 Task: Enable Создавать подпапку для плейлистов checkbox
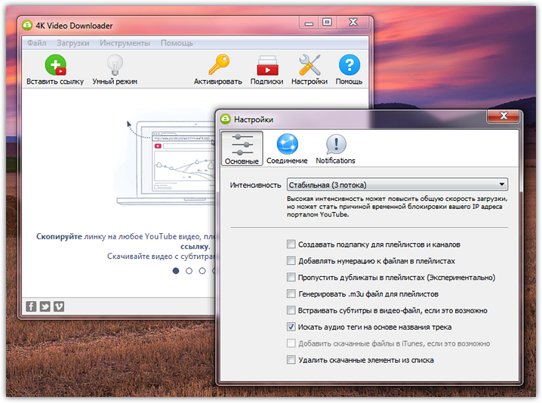point(291,245)
